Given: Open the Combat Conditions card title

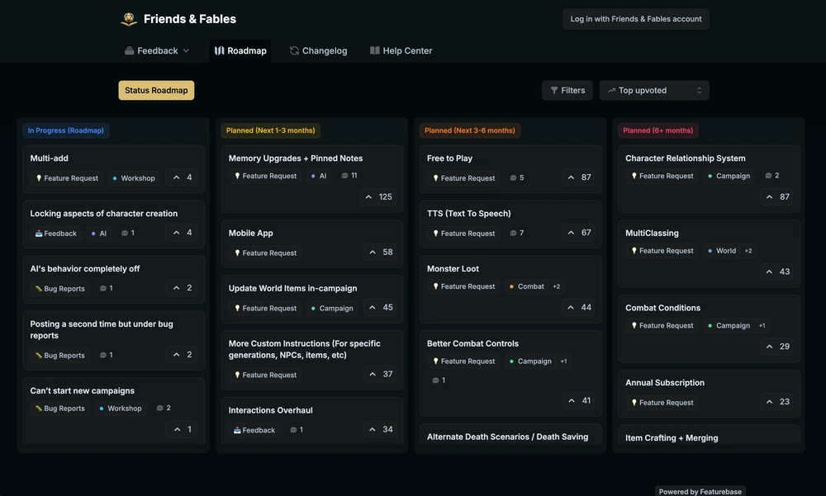Looking at the screenshot, I should tap(662, 308).
